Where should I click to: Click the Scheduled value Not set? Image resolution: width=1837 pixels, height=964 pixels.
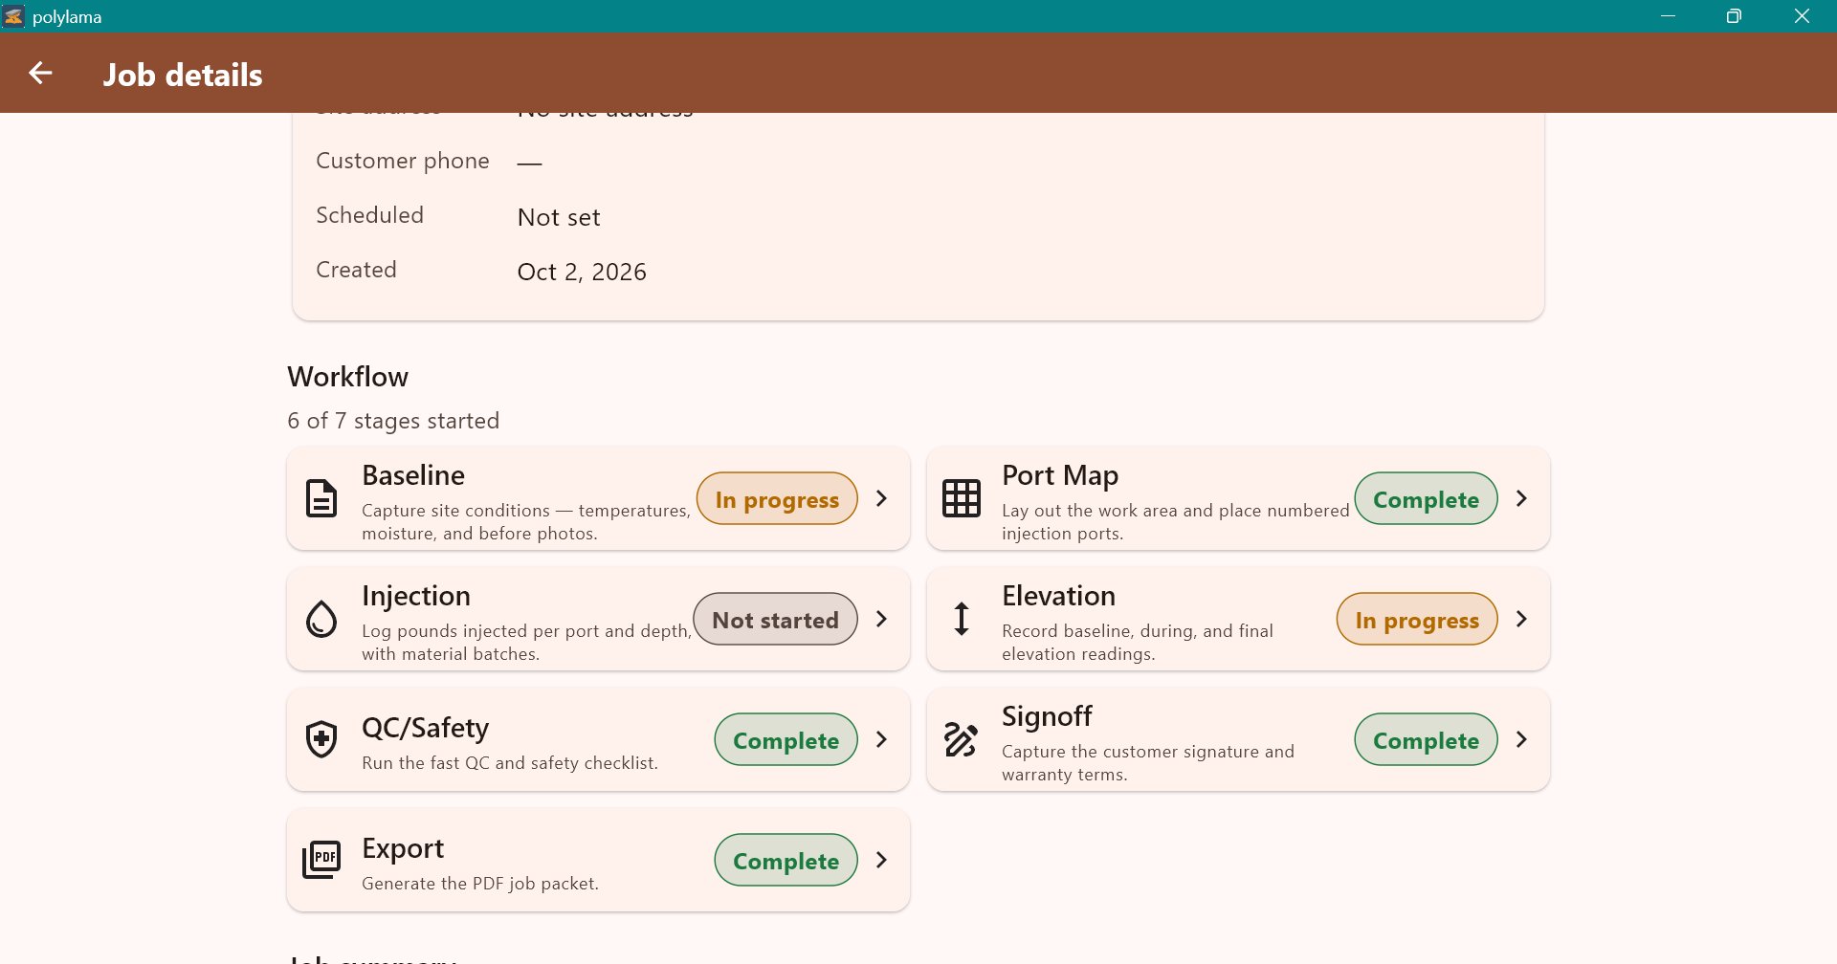point(559,217)
